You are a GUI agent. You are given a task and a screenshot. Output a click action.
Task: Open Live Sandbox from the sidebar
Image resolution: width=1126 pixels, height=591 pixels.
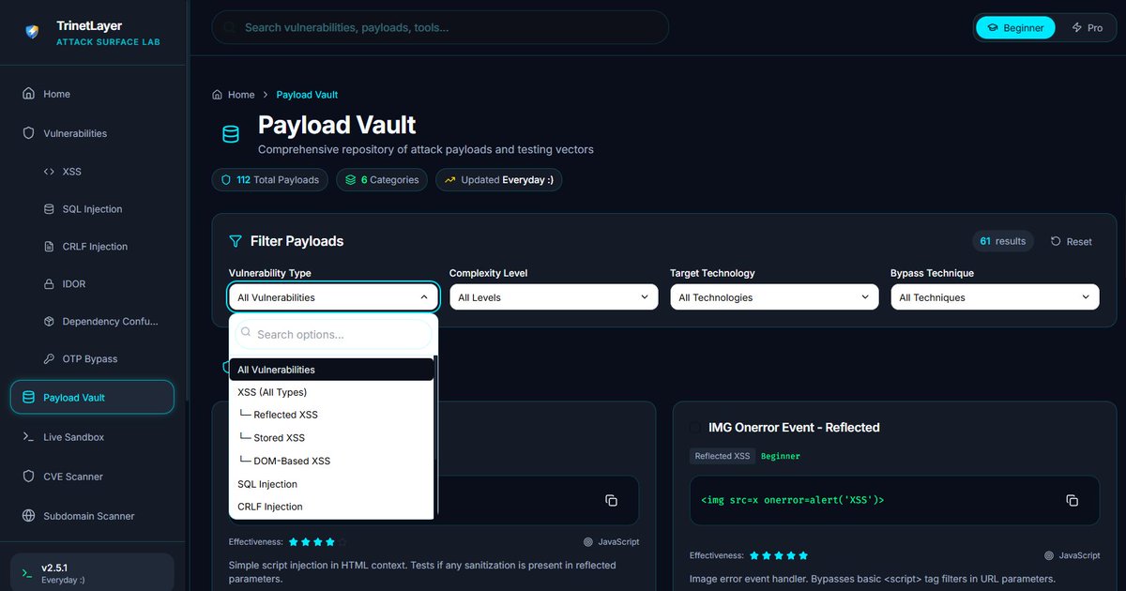point(75,436)
